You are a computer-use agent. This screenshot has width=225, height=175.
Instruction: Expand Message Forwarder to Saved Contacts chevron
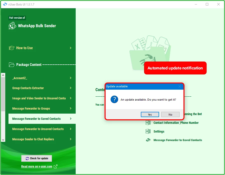click(71, 119)
